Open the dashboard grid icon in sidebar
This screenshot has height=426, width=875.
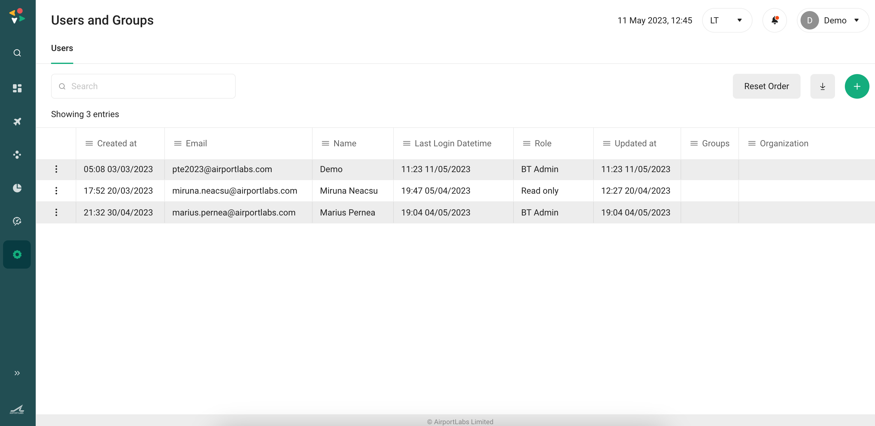17,88
